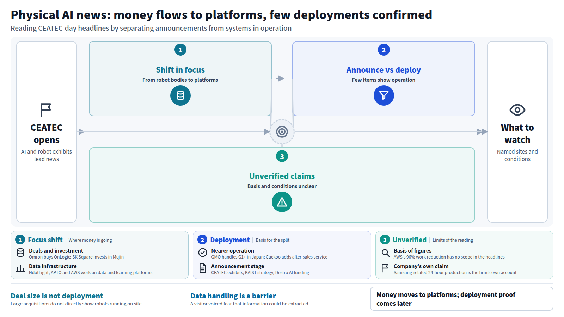564x317 pixels.
Task: Click the funnel icon under Announce vs deploy
Action: [x=384, y=95]
